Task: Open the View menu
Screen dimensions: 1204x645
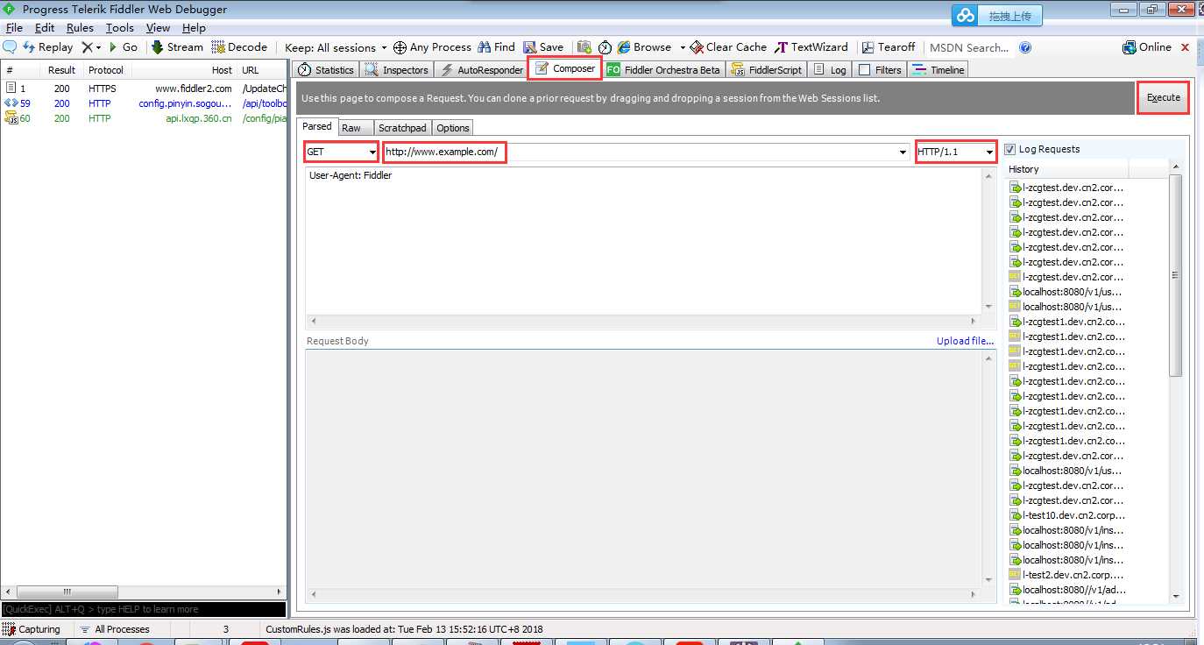Action: pos(158,28)
